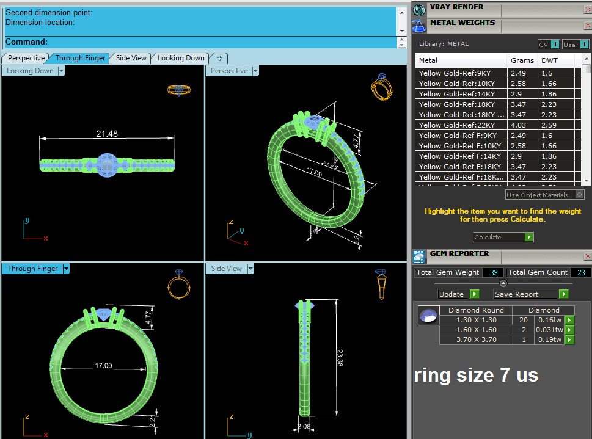The image size is (592, 439).
Task: Enable Use Object Materials option
Action: (x=579, y=195)
